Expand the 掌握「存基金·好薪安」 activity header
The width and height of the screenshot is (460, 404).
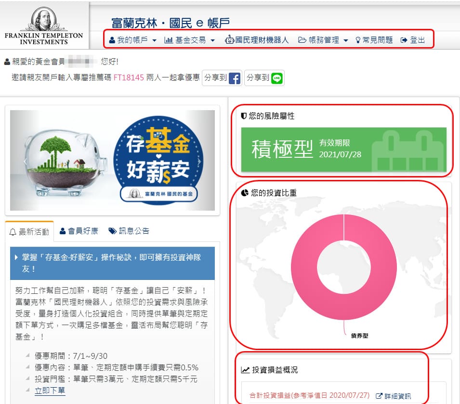pos(112,263)
